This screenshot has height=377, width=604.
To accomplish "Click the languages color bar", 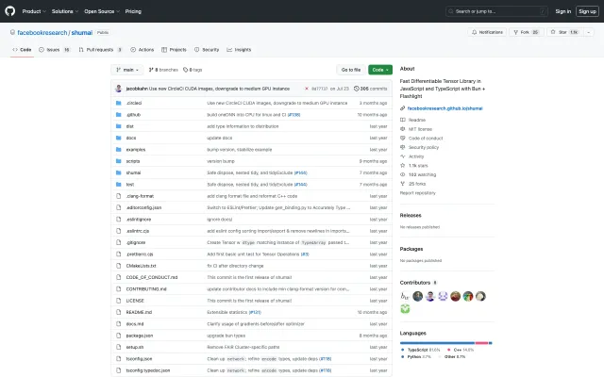I will pos(445,343).
